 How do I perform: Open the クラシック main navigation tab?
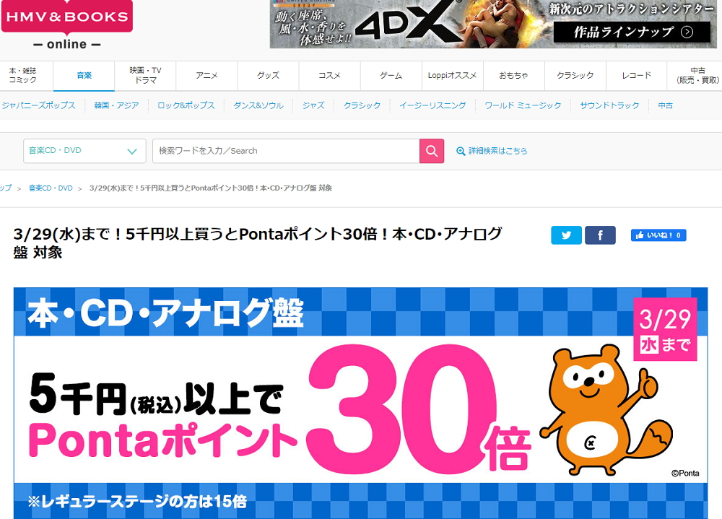575,76
